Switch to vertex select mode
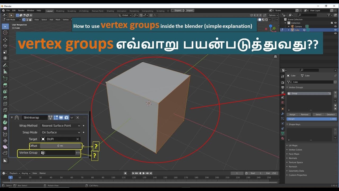The height and width of the screenshot is (191, 339). click(24, 20)
